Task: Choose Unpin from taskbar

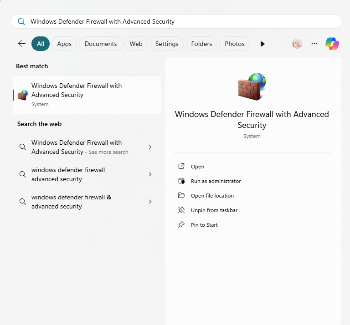Action: 214,210
